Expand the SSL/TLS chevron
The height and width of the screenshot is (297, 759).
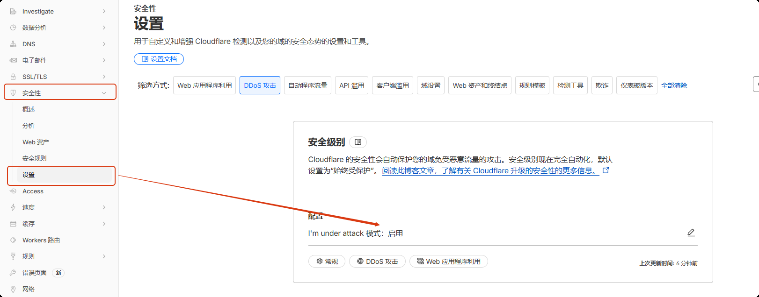[104, 77]
